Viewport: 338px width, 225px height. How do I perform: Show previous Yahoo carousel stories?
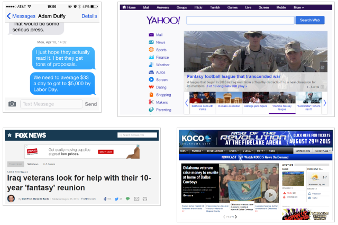[187, 103]
